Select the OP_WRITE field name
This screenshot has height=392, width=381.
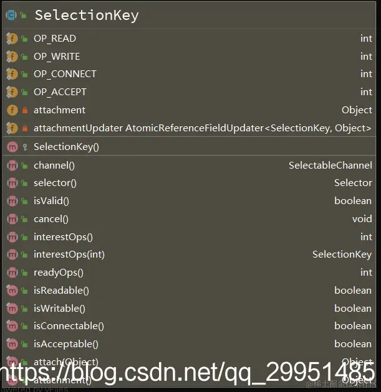point(57,57)
